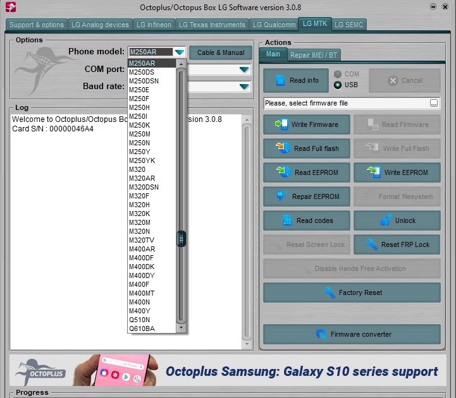Select M250K from model list
Viewport: 456px width, 398px height.
pyautogui.click(x=152, y=125)
